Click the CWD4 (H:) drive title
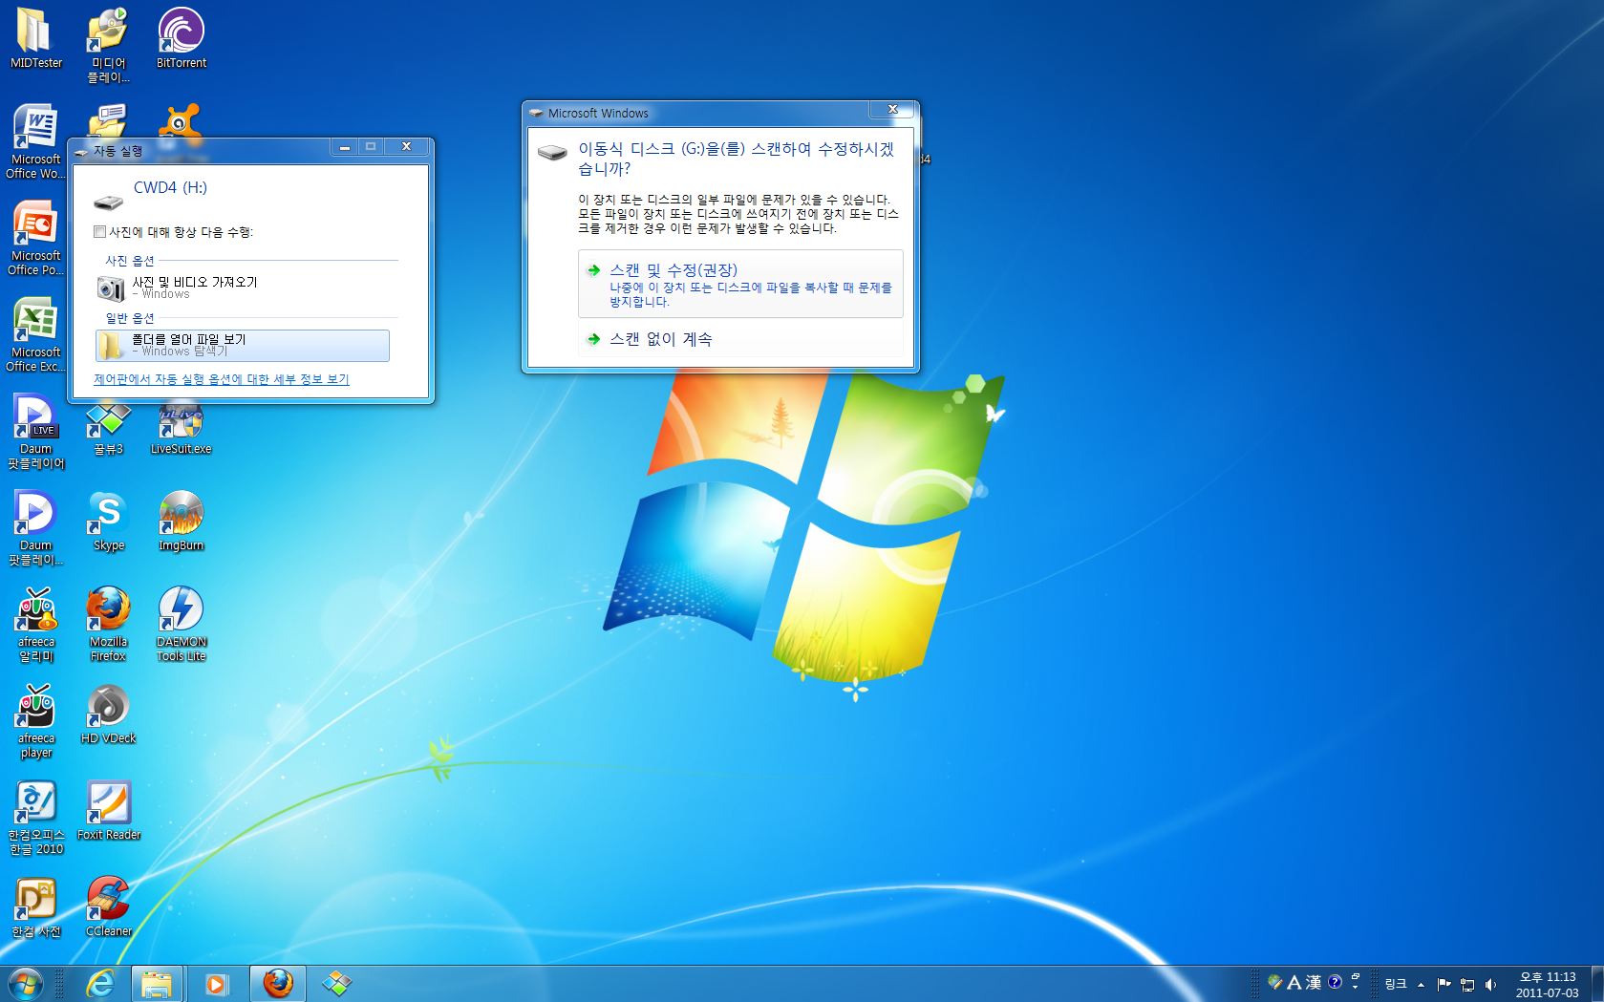 coord(170,187)
